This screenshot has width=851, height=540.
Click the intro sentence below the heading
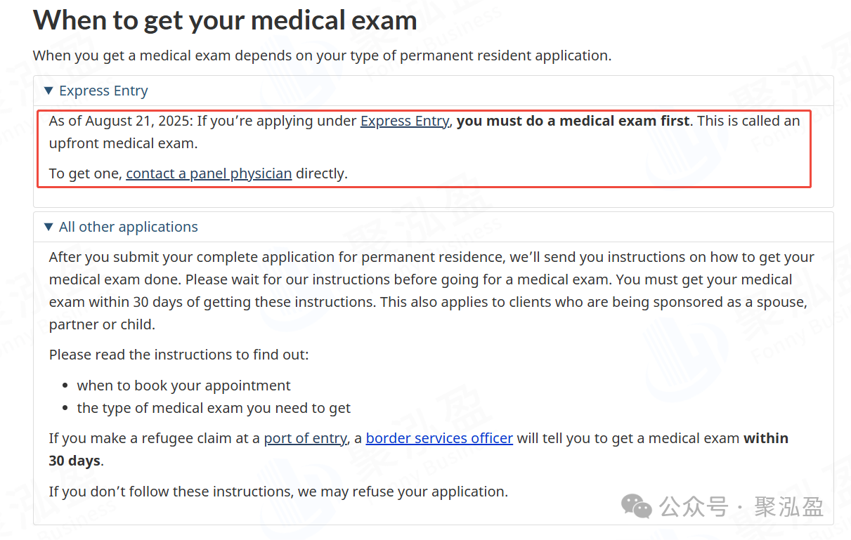tap(322, 55)
